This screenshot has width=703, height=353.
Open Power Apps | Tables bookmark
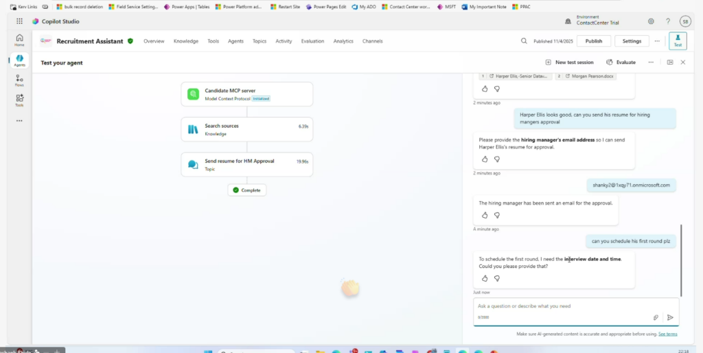[187, 7]
